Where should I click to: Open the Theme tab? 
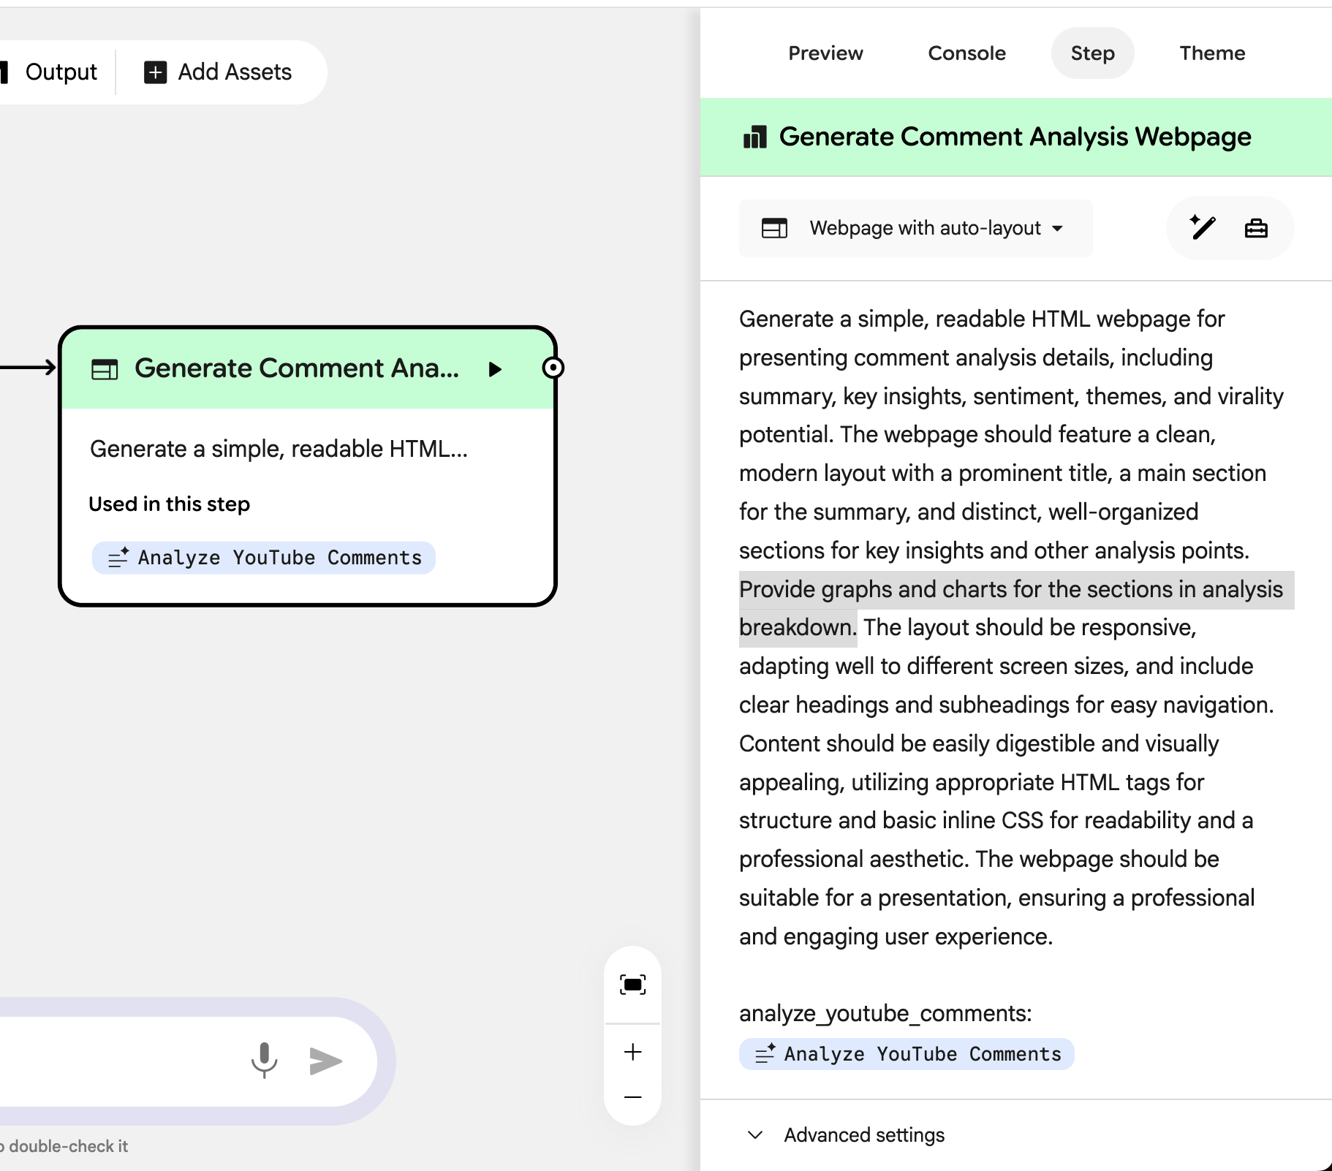(1212, 53)
